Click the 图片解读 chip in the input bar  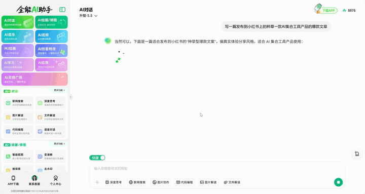208,182
